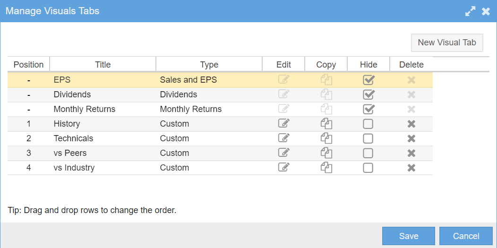The width and height of the screenshot is (497, 248).
Task: Uncheck Hide for Monthly Returns row
Action: pos(368,109)
